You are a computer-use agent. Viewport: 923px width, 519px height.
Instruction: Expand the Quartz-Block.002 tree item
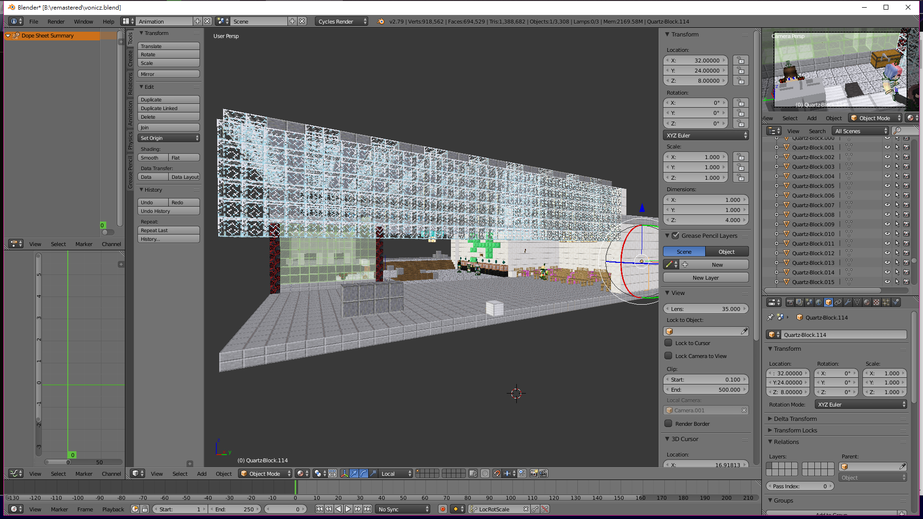(776, 157)
